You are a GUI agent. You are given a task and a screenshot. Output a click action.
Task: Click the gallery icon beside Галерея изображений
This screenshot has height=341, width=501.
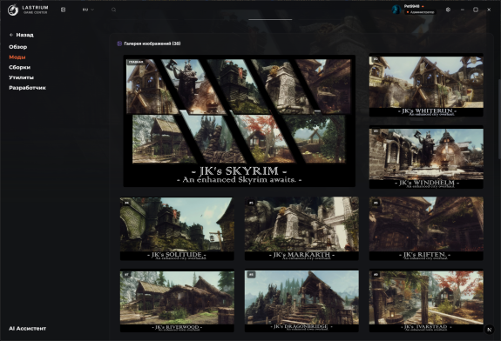(119, 43)
